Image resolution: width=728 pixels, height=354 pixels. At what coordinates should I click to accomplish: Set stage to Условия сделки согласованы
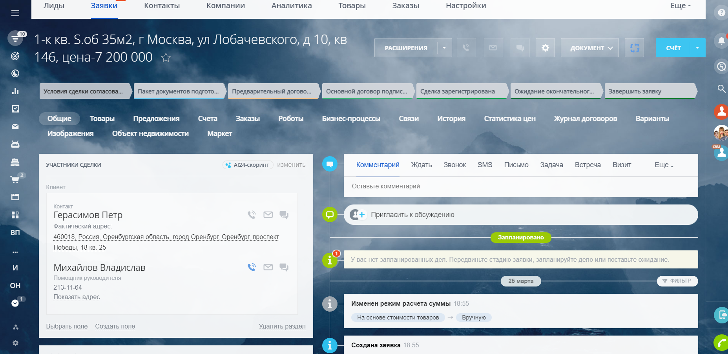86,91
